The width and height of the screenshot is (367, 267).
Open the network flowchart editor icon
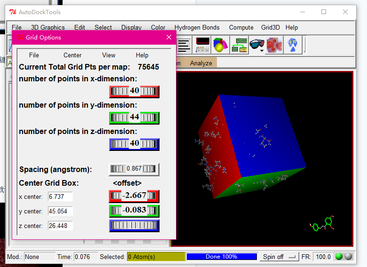pyautogui.click(x=239, y=45)
